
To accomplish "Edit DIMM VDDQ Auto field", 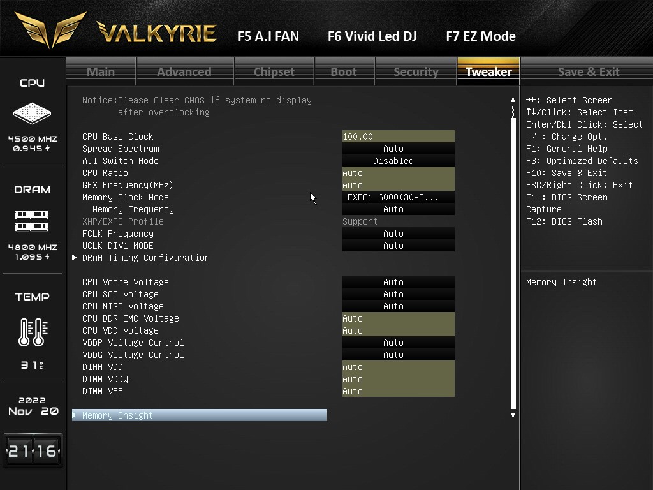I will pos(399,379).
